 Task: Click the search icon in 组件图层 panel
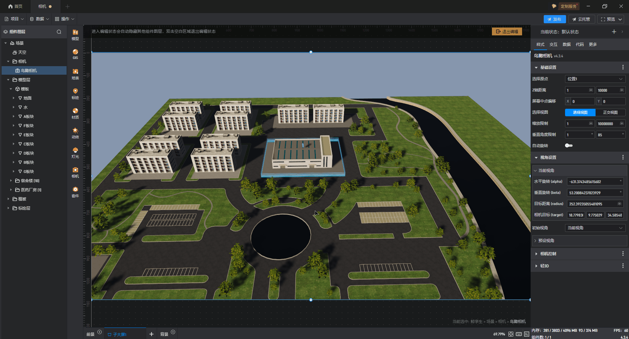tap(59, 32)
